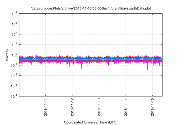The image size is (179, 125).
Task: Click the 2018-11-14 date label
Action: click(x=126, y=107)
